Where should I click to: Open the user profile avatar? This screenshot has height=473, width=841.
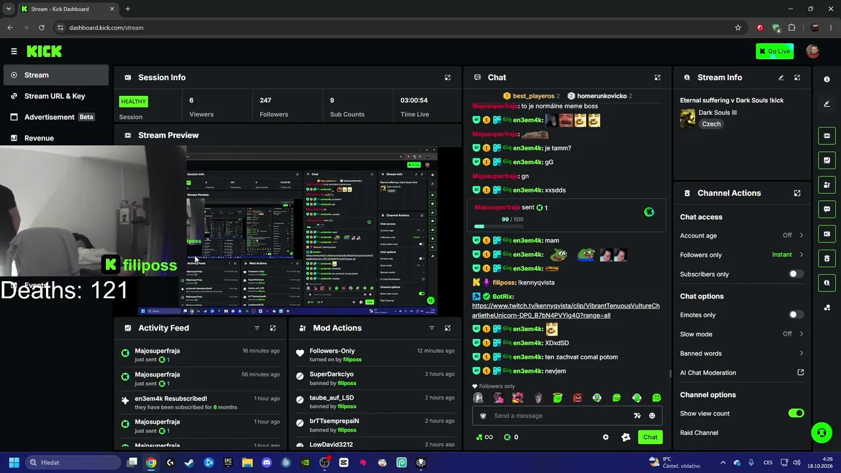coord(813,51)
